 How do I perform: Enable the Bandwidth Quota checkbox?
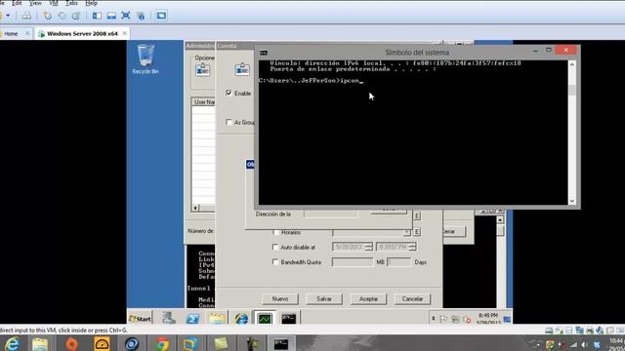tap(275, 262)
